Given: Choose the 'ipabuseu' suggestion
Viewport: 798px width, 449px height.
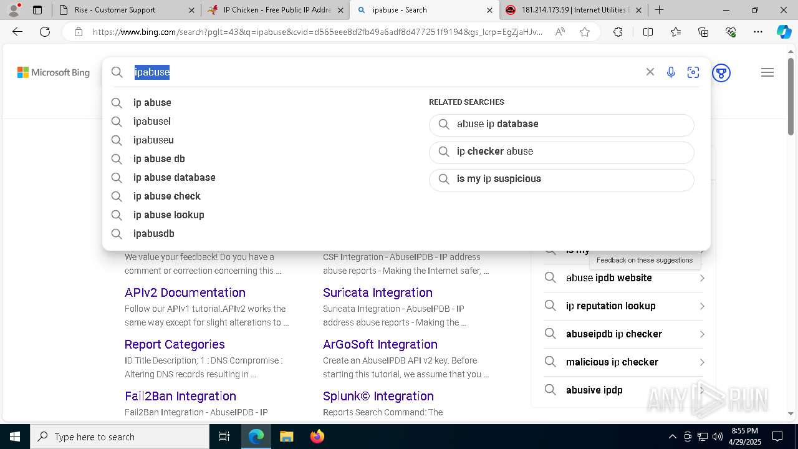Looking at the screenshot, I should [x=153, y=140].
